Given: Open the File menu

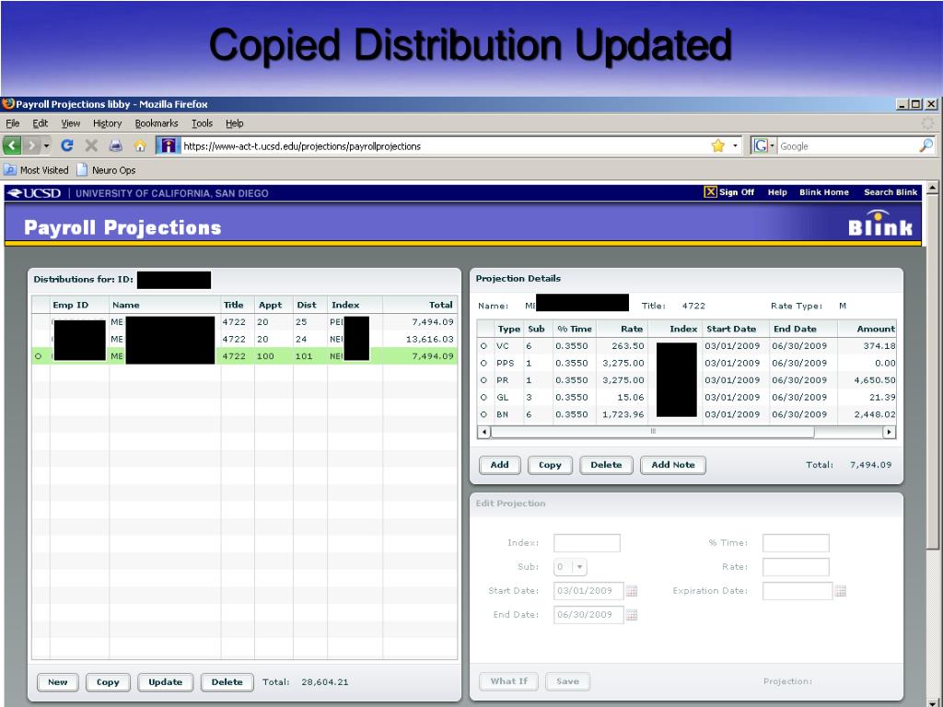Looking at the screenshot, I should tap(13, 123).
